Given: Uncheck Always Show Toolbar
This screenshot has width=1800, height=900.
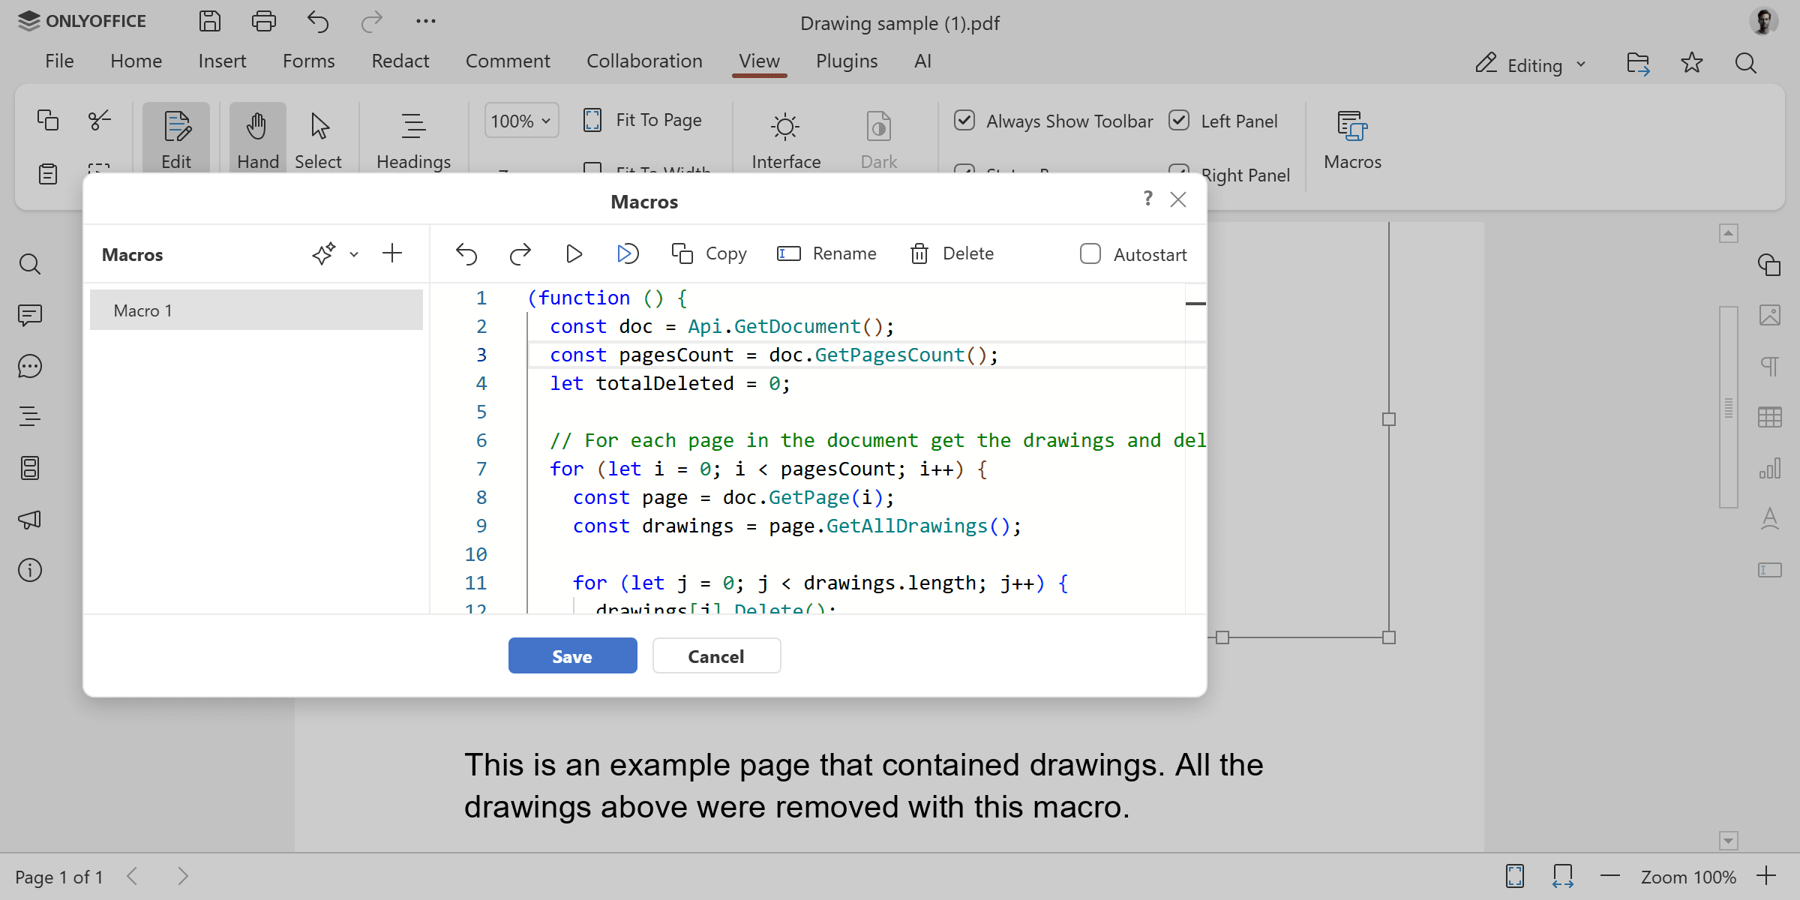Looking at the screenshot, I should click(964, 120).
